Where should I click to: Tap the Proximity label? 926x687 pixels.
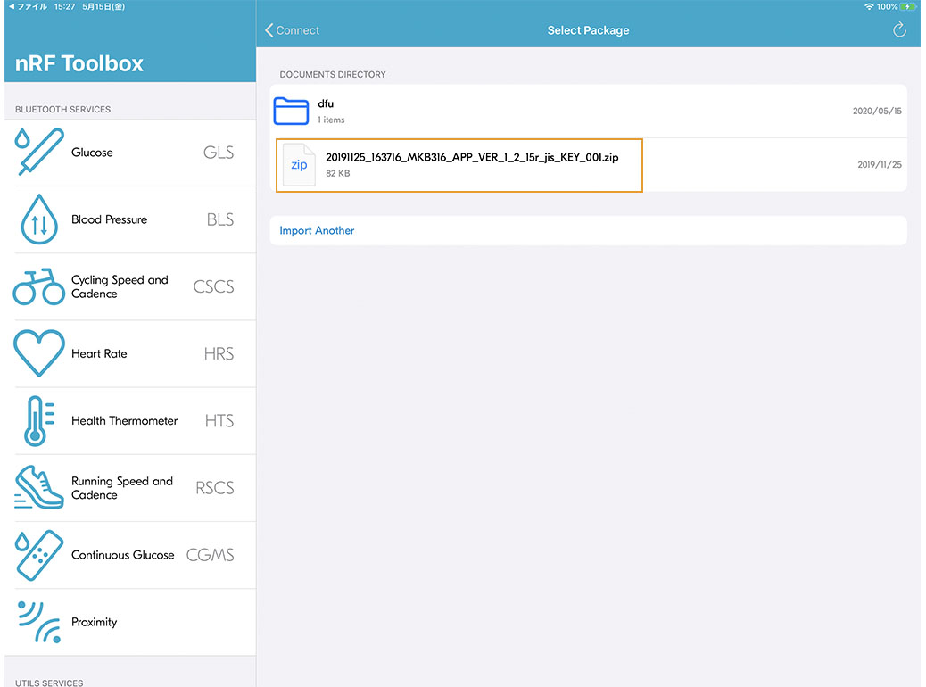click(x=94, y=622)
